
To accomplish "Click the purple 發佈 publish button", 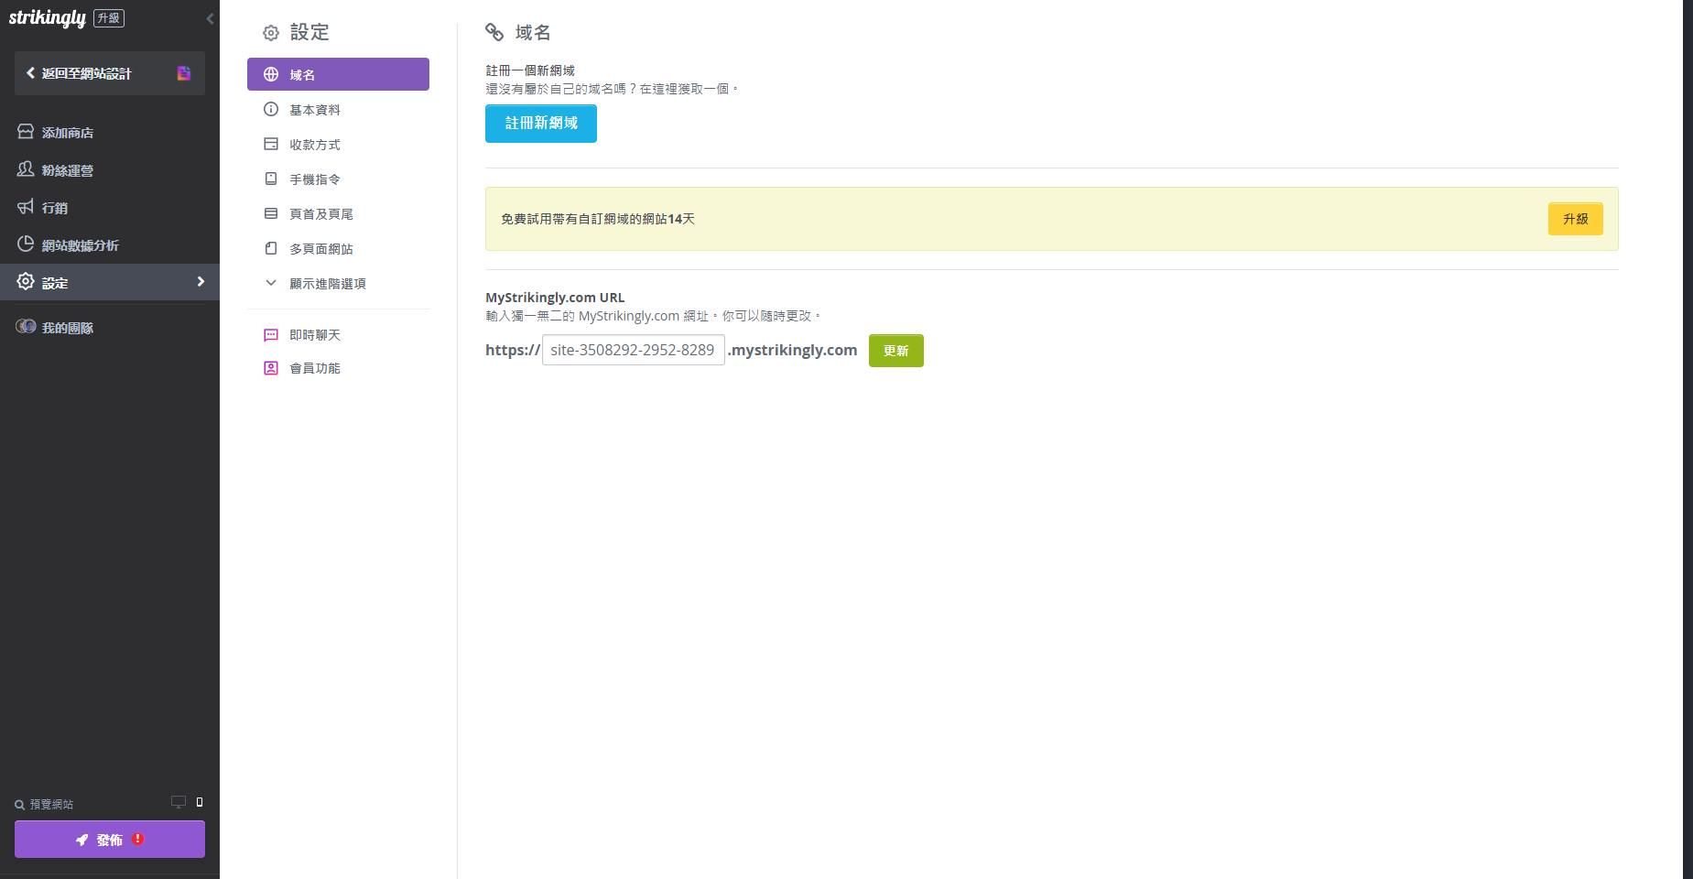I will tap(109, 840).
